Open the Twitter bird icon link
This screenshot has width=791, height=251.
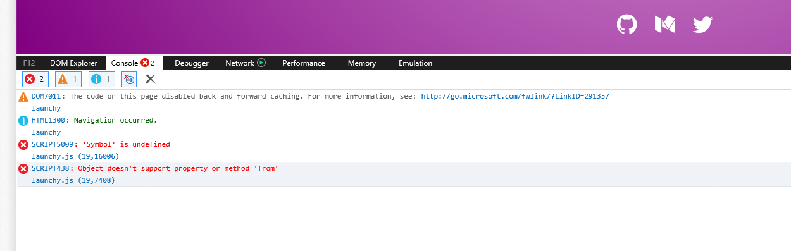click(x=702, y=25)
